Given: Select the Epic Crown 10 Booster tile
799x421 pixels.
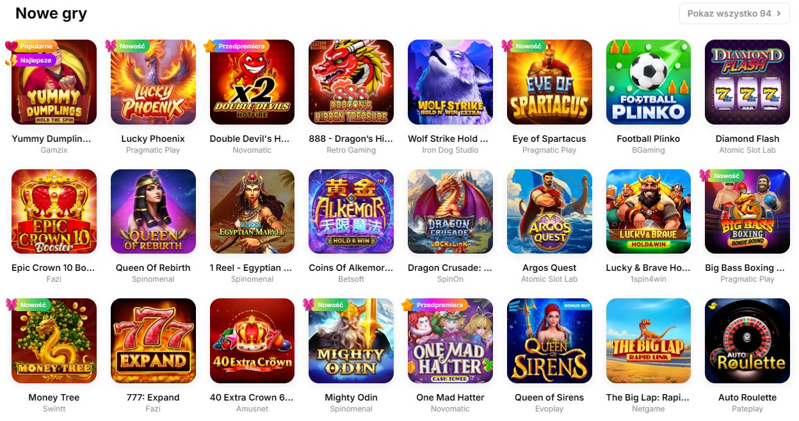Looking at the screenshot, I should coord(54,211).
